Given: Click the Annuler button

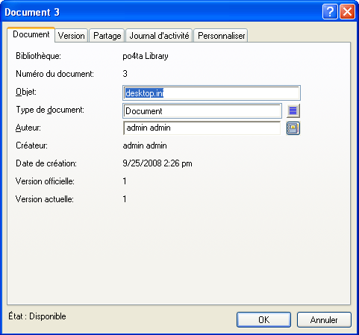Looking at the screenshot, I should point(324,320).
